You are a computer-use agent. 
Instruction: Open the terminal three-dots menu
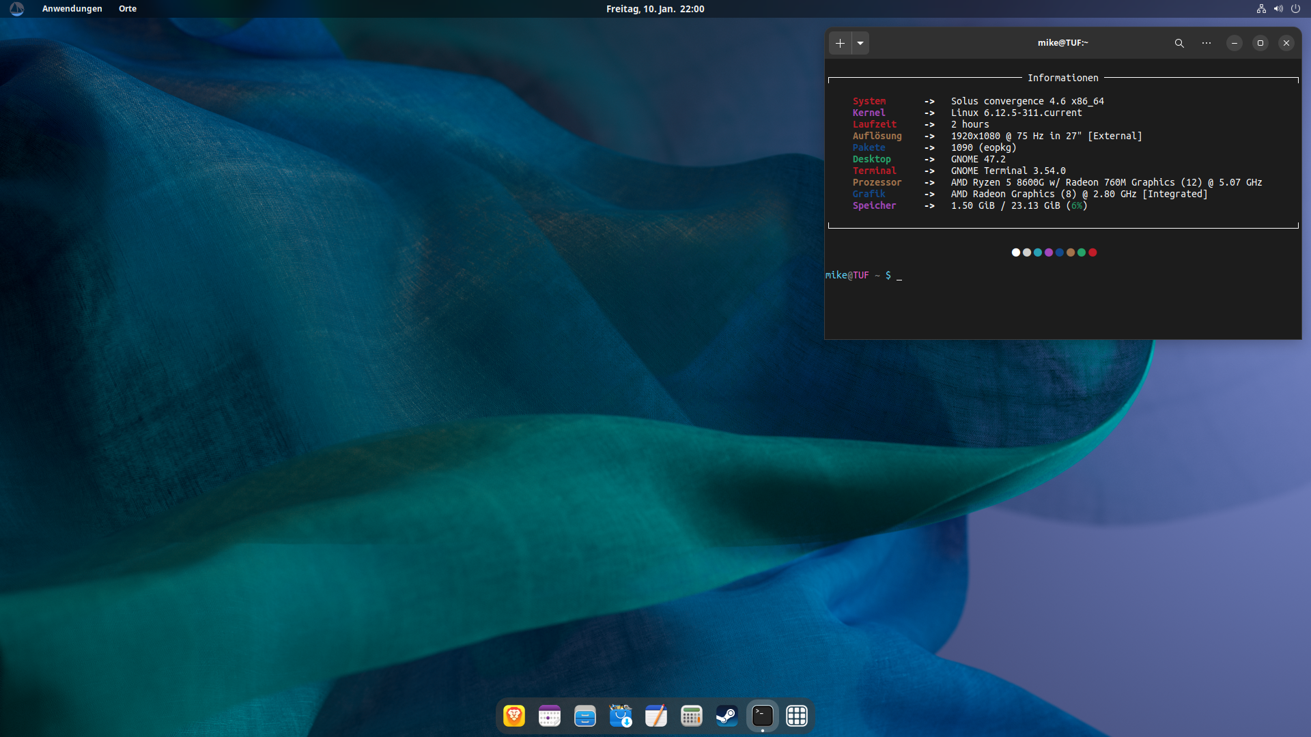pos(1207,43)
